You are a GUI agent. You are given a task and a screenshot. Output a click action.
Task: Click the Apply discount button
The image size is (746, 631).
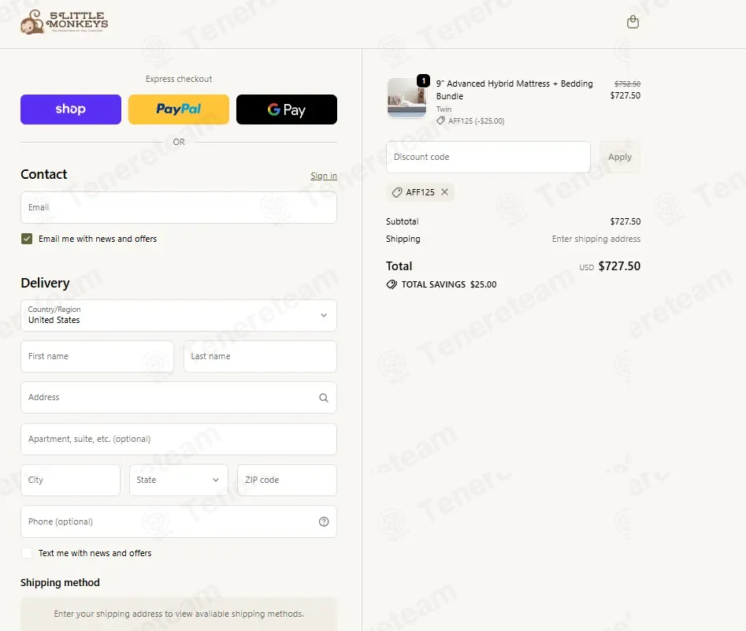(x=619, y=157)
